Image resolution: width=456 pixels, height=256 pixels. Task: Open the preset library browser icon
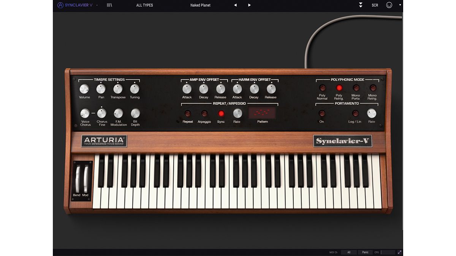[109, 5]
